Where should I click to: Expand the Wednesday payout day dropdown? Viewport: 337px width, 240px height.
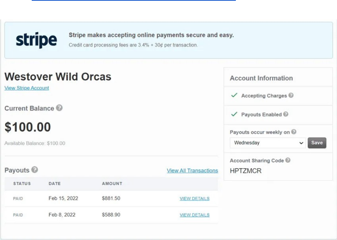(268, 143)
